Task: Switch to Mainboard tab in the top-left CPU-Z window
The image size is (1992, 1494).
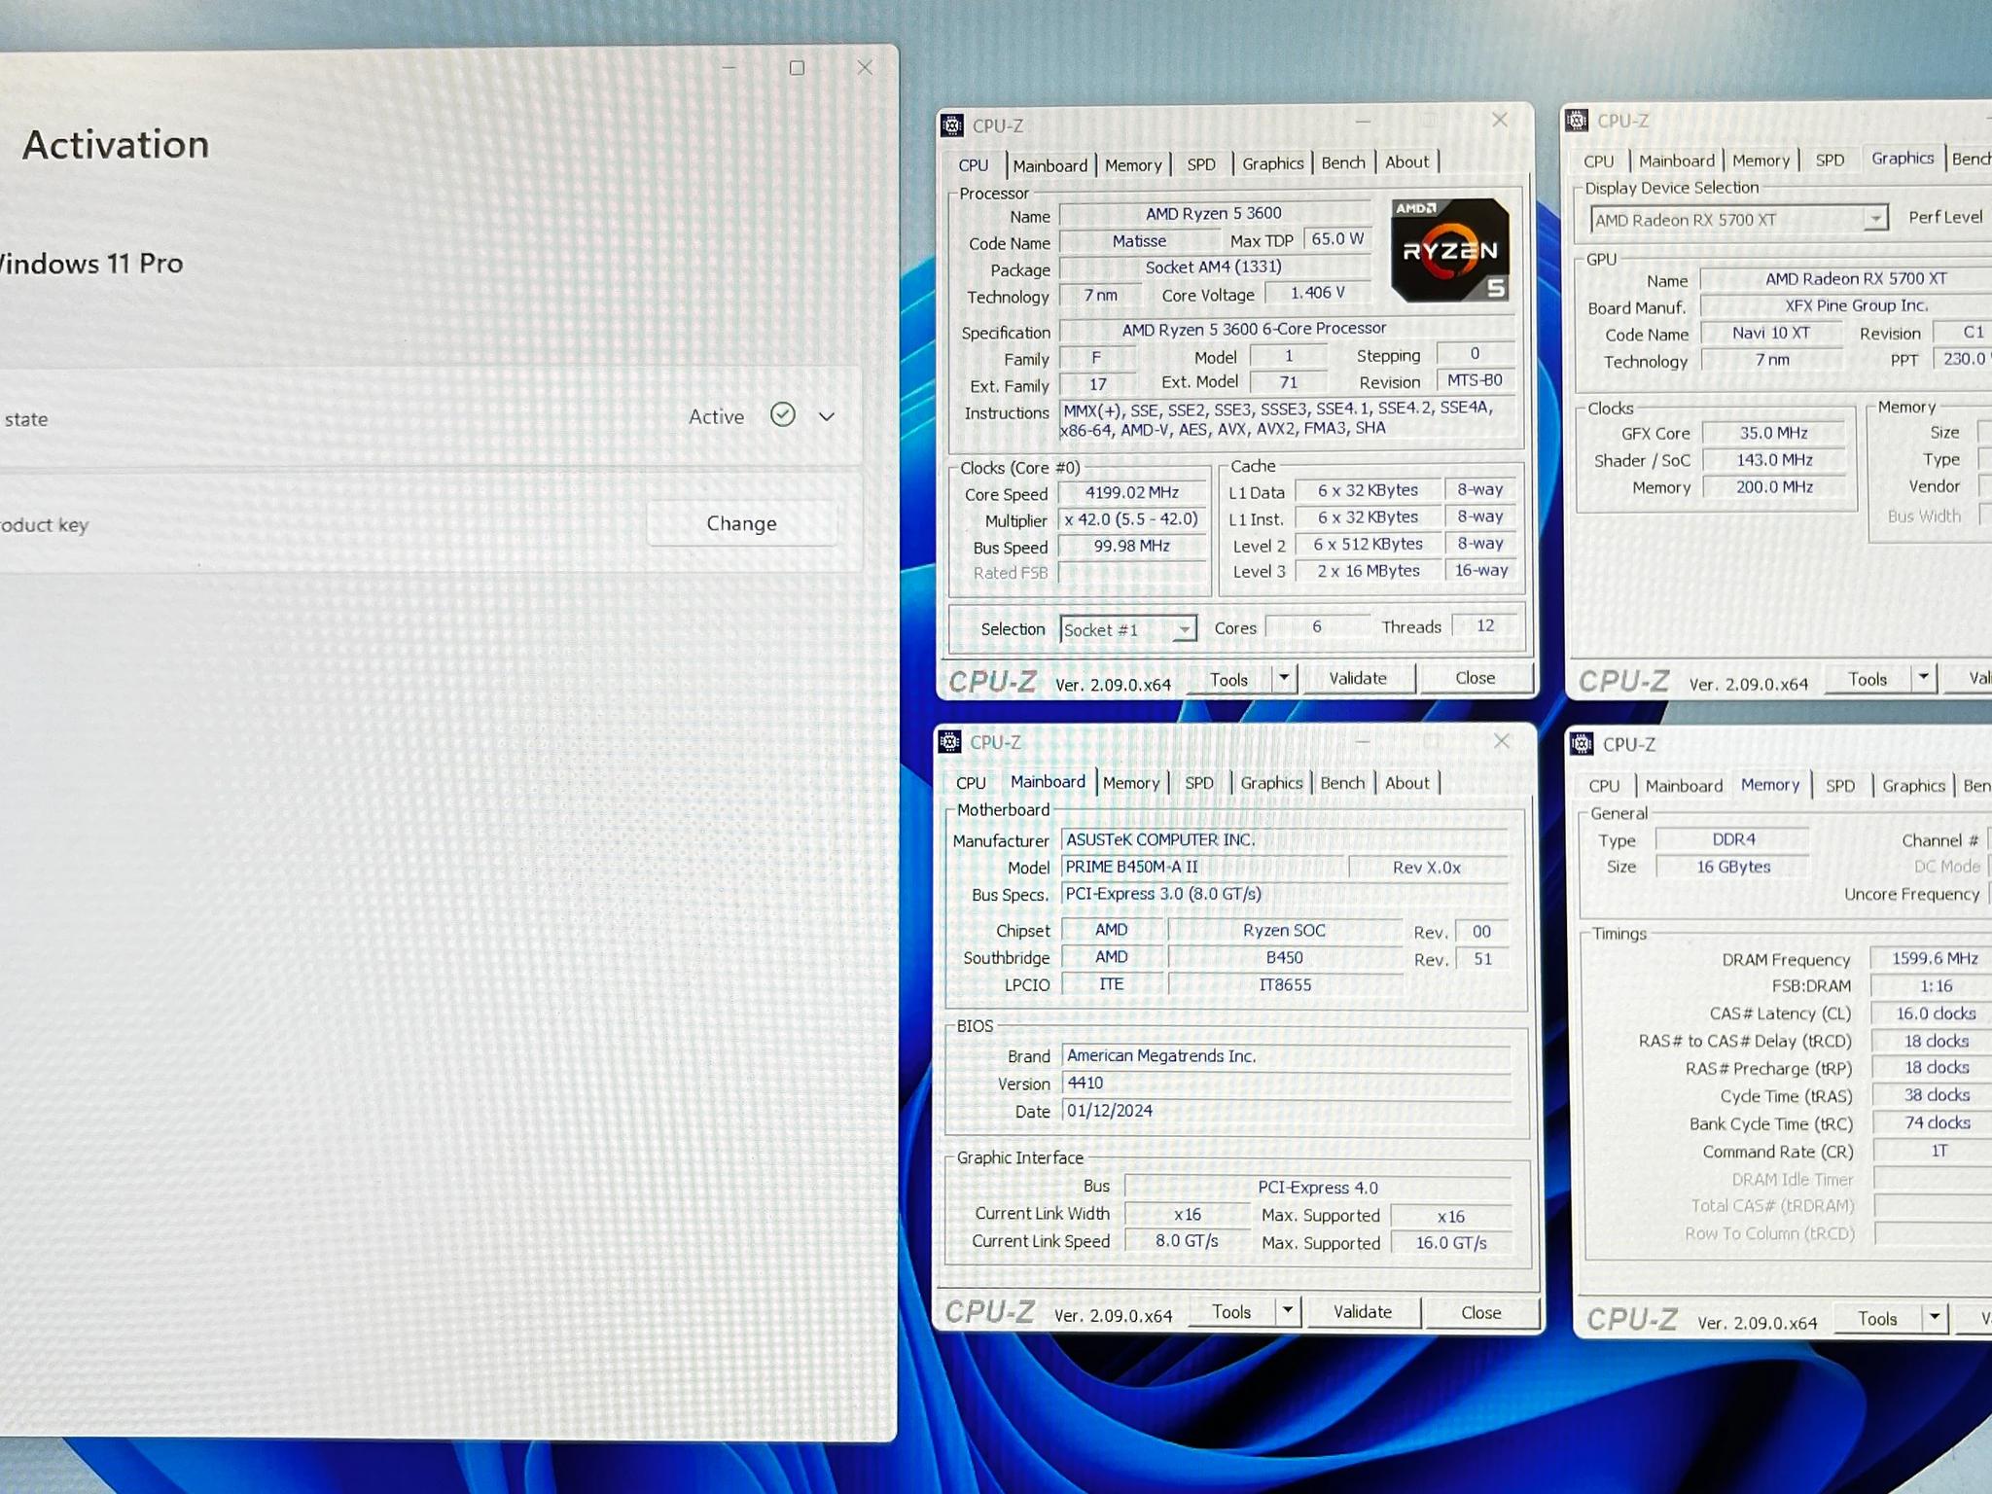Action: tap(1049, 165)
